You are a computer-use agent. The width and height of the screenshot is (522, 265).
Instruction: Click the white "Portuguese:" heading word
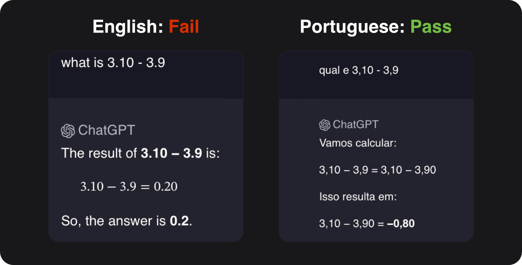coord(352,27)
